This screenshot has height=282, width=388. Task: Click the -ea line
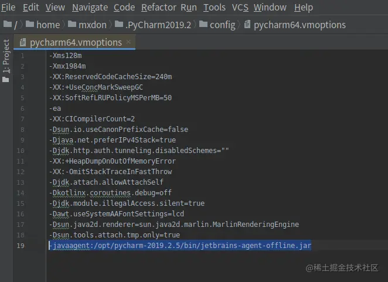(55, 108)
